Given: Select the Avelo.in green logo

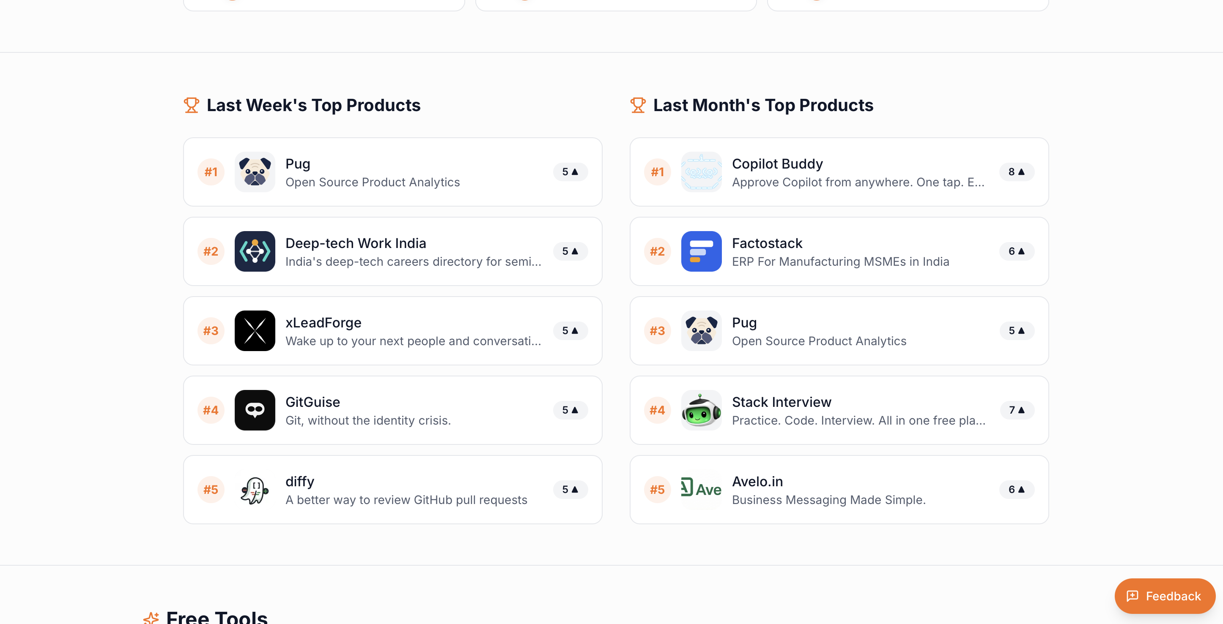Looking at the screenshot, I should [x=701, y=489].
